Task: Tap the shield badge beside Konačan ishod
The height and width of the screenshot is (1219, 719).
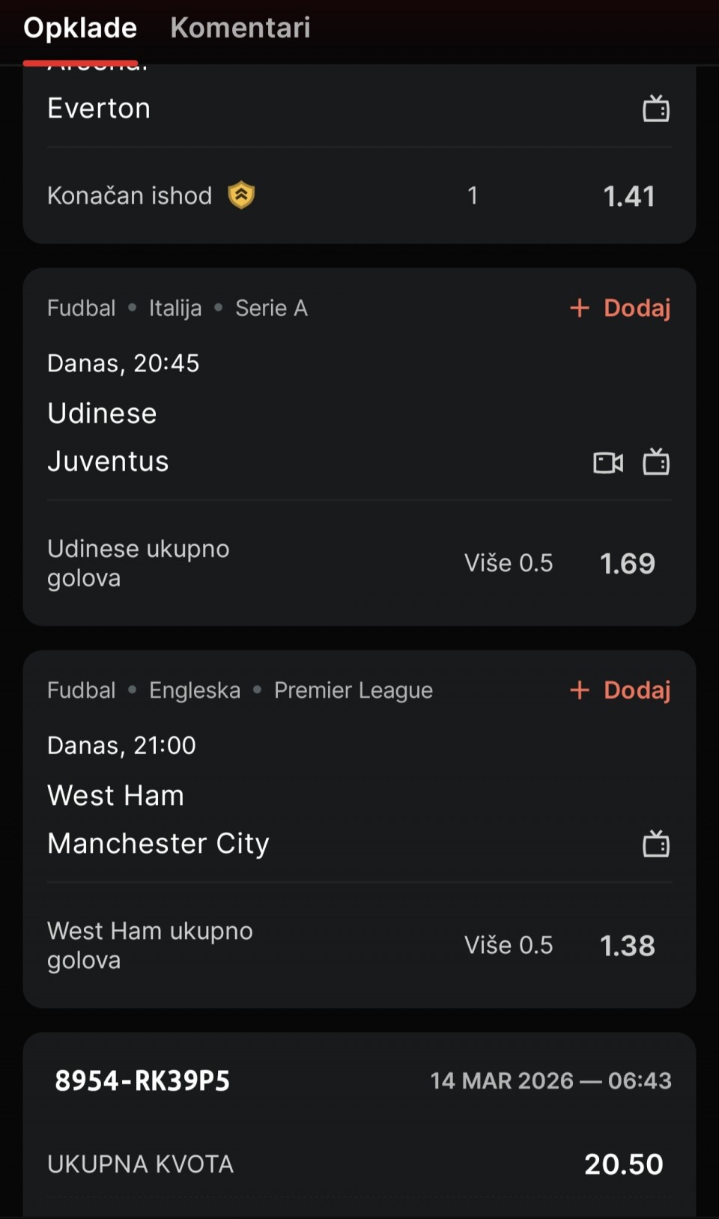Action: click(241, 195)
